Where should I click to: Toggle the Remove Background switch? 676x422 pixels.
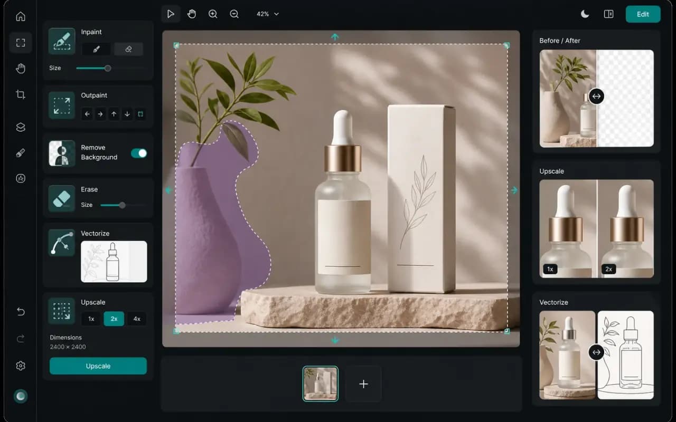(x=139, y=153)
